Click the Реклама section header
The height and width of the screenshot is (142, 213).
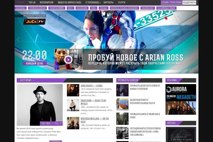coord(181,80)
